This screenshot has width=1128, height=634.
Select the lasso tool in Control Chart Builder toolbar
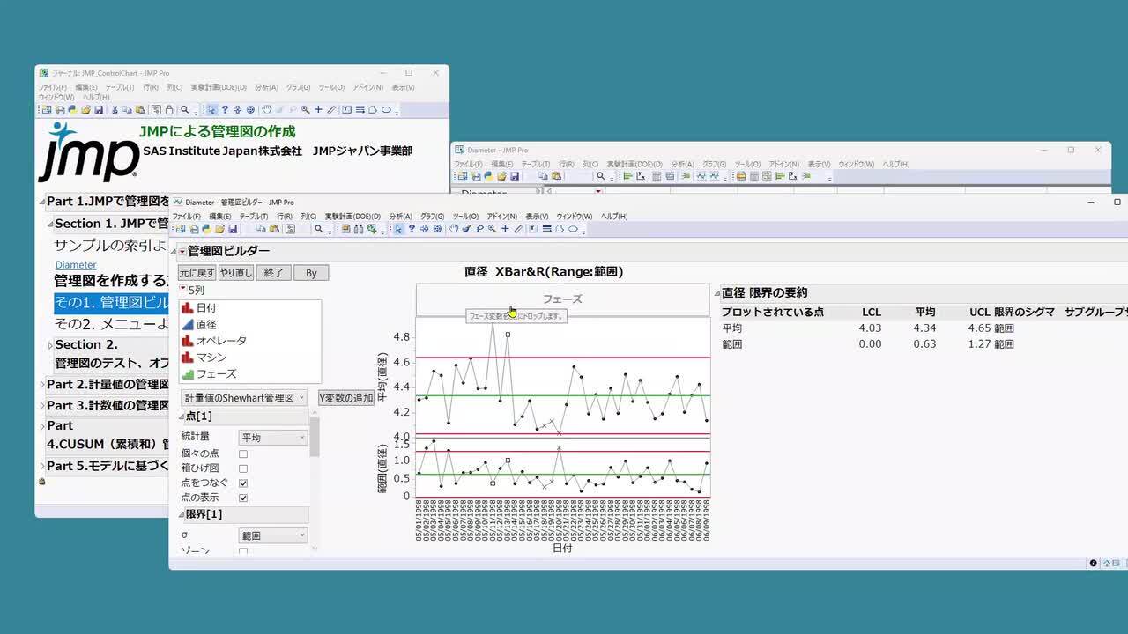479,229
